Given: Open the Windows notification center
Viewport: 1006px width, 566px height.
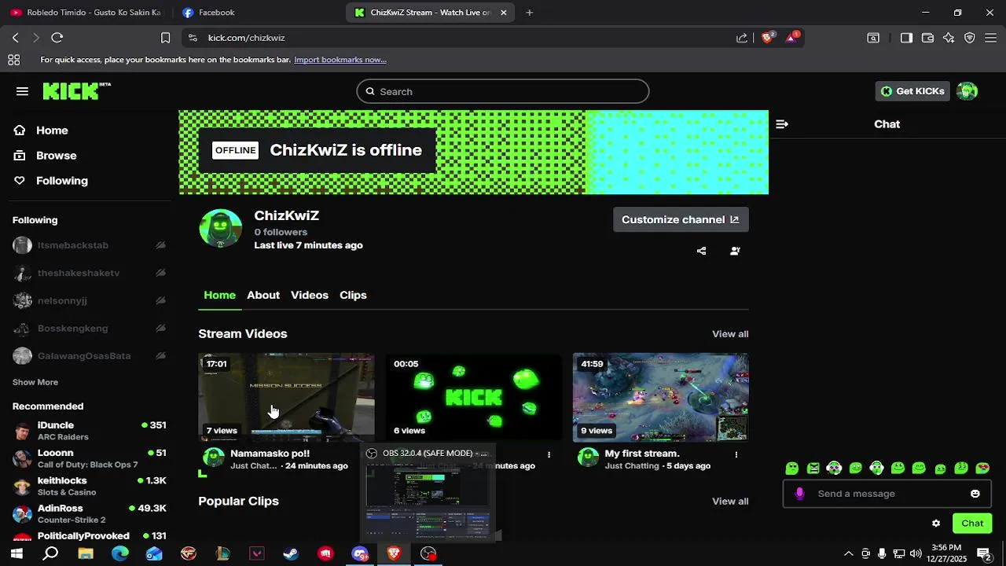Looking at the screenshot, I should point(983,553).
